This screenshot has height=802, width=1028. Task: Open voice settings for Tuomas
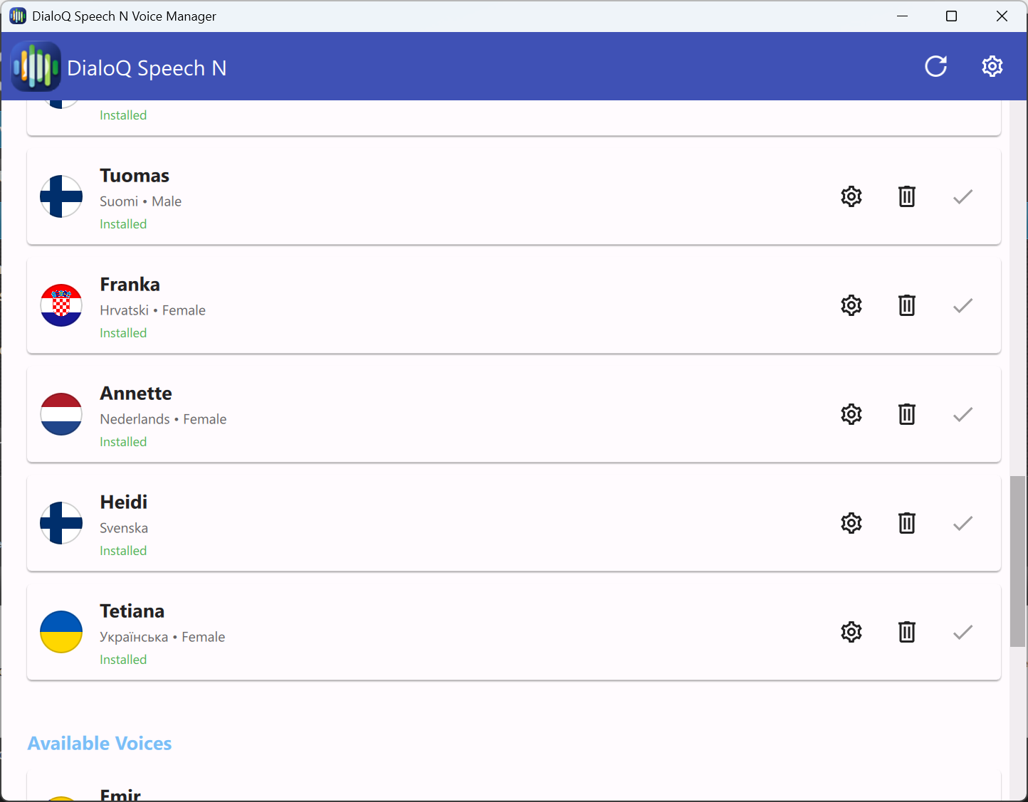coord(851,196)
